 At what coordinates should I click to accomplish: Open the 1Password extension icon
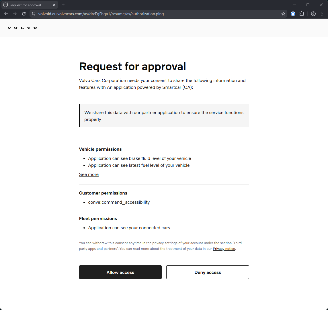(293, 14)
